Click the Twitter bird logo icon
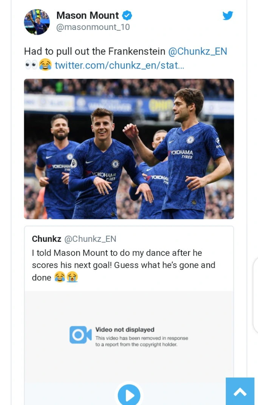The image size is (258, 405). pos(227,16)
